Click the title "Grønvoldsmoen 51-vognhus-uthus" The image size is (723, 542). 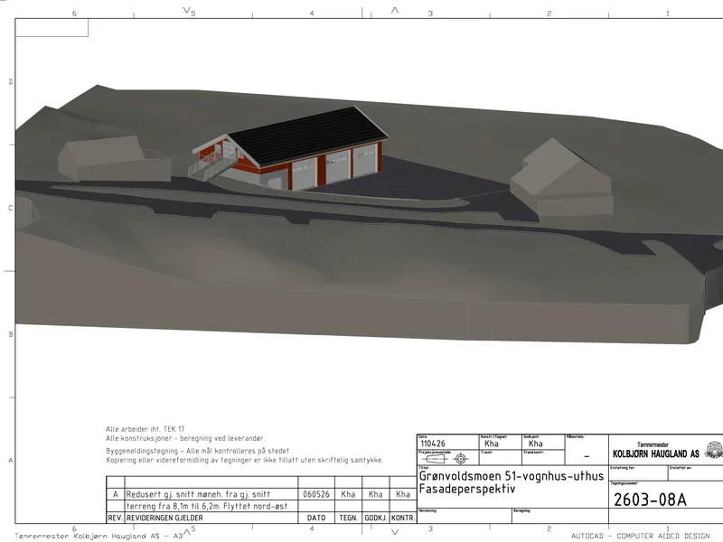[511, 476]
